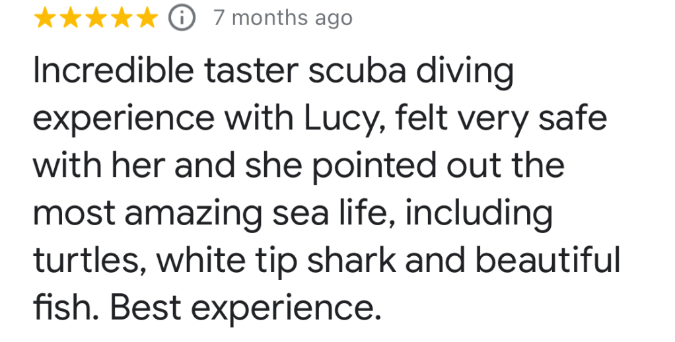This screenshot has height=342, width=675.
Task: Click the fifth (last) rating star
Action: point(146,18)
